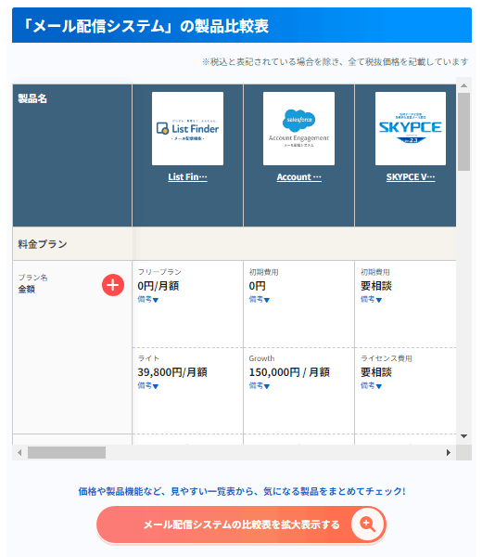Click メール配信システムの比較表を拡大表示する button

click(241, 525)
